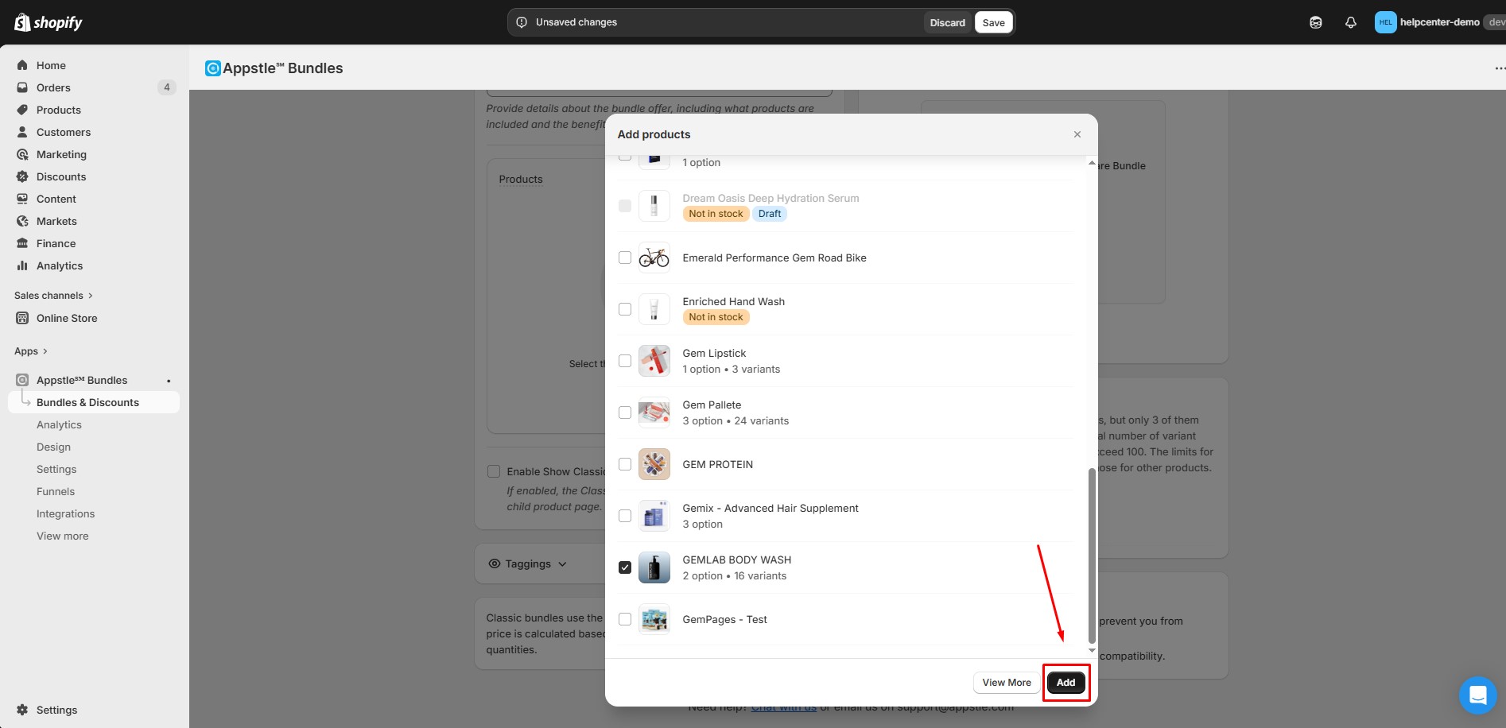Expand the Sales channels section

[53, 296]
